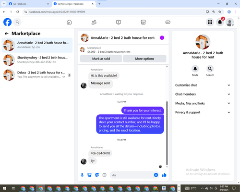Attach a file using the photo icon
The height and width of the screenshot is (192, 240).
pyautogui.click(x=89, y=175)
